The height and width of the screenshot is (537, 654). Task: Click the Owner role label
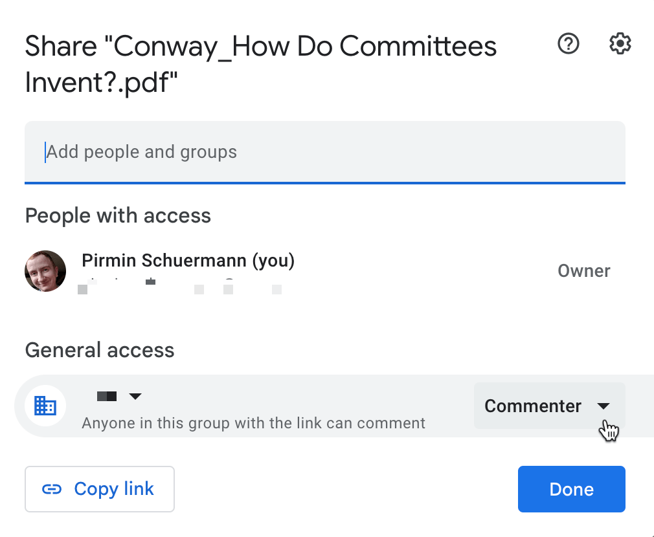(x=583, y=271)
